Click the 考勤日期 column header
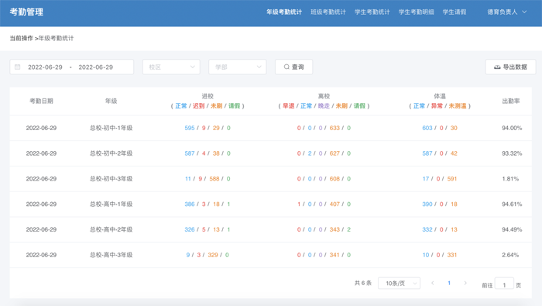The width and height of the screenshot is (542, 306). tap(41, 101)
